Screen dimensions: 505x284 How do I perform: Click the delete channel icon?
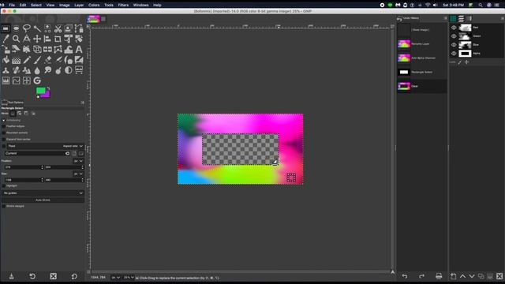tap(499, 276)
